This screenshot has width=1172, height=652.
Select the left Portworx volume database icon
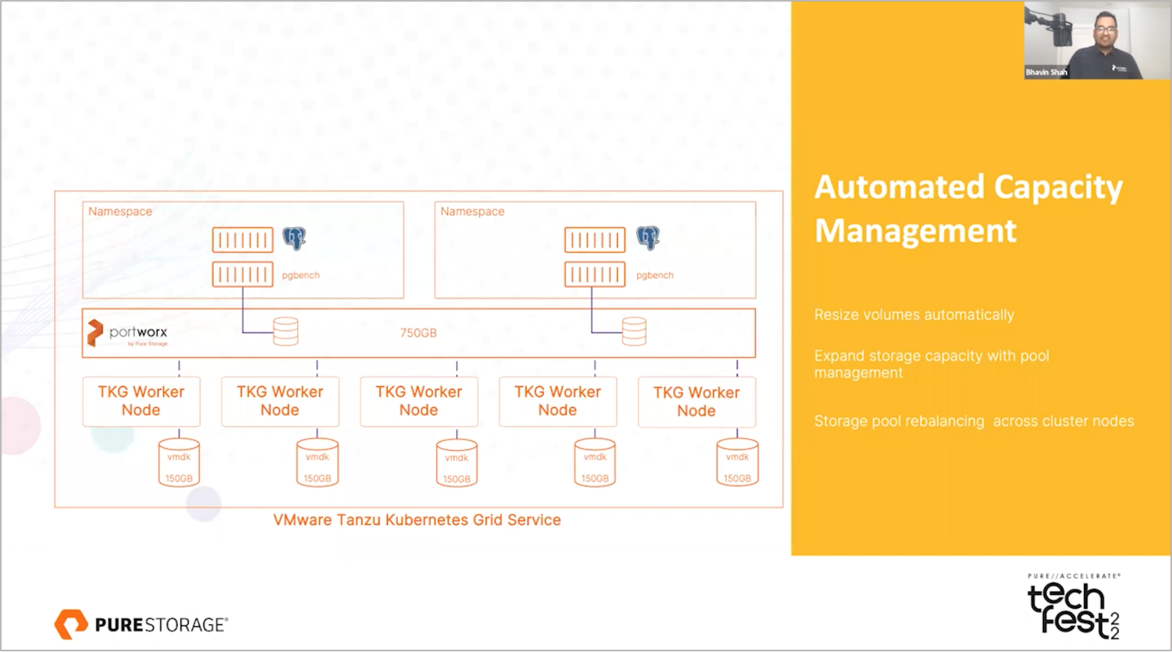pyautogui.click(x=286, y=331)
